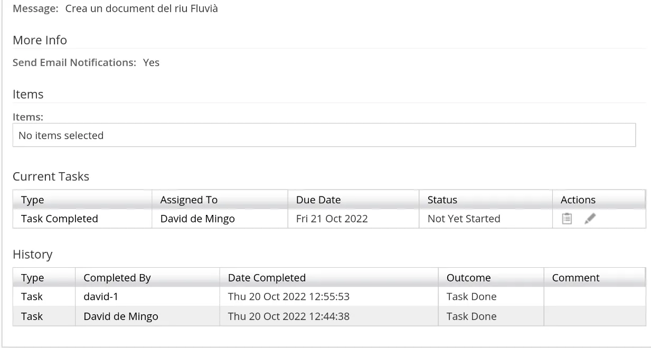Click the Actions column header
This screenshot has width=651, height=348.
tap(578, 200)
